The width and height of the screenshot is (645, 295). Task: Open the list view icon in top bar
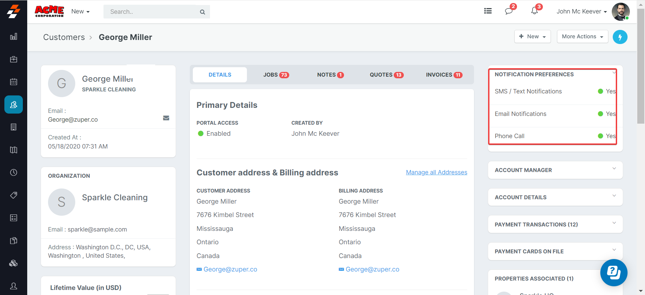click(488, 11)
